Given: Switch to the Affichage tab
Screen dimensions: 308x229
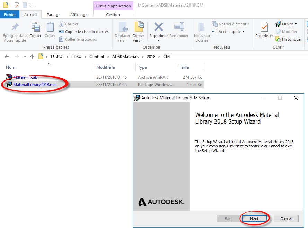Looking at the screenshot, I should (79, 15).
